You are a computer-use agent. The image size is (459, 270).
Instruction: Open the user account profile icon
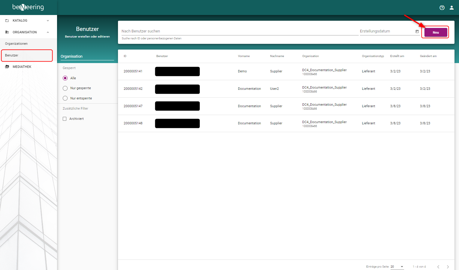pos(451,8)
